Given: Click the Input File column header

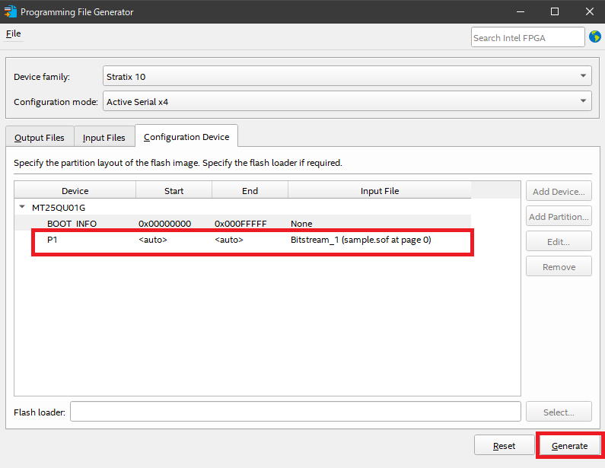Looking at the screenshot, I should [380, 190].
